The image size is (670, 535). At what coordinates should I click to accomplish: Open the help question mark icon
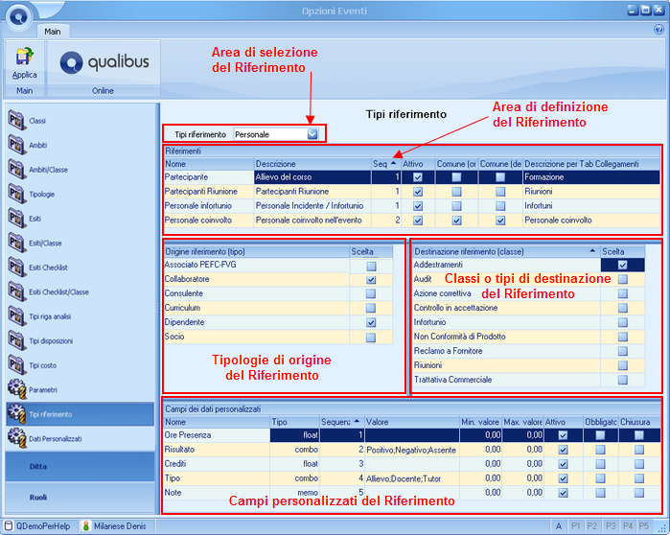658,30
